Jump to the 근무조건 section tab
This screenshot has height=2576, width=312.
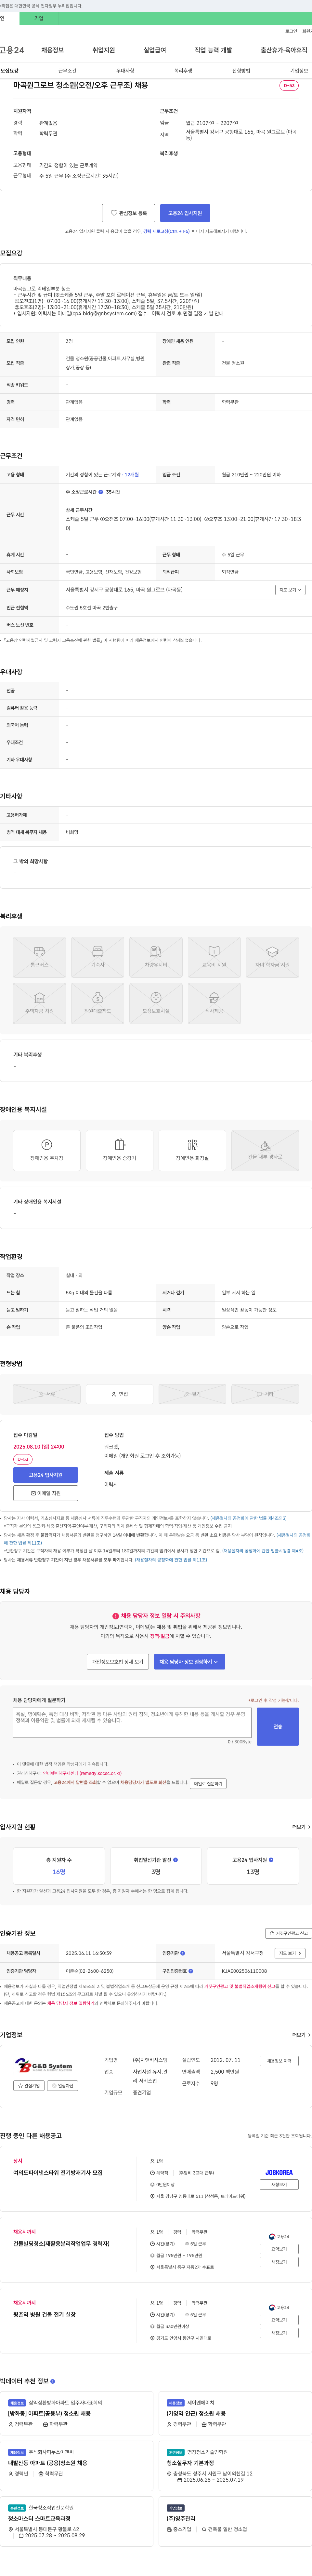tap(67, 71)
